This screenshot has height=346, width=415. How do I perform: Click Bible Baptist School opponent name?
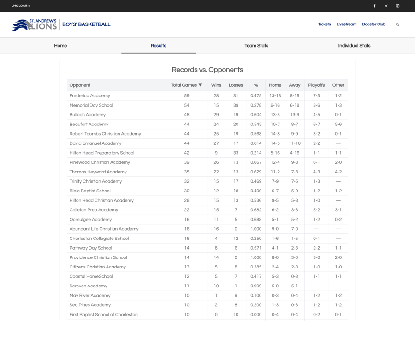pyautogui.click(x=90, y=191)
